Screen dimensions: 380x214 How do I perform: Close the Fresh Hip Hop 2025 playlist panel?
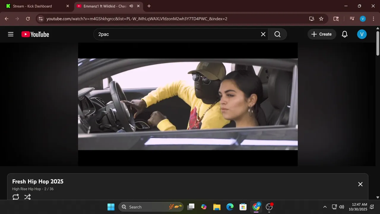360,184
